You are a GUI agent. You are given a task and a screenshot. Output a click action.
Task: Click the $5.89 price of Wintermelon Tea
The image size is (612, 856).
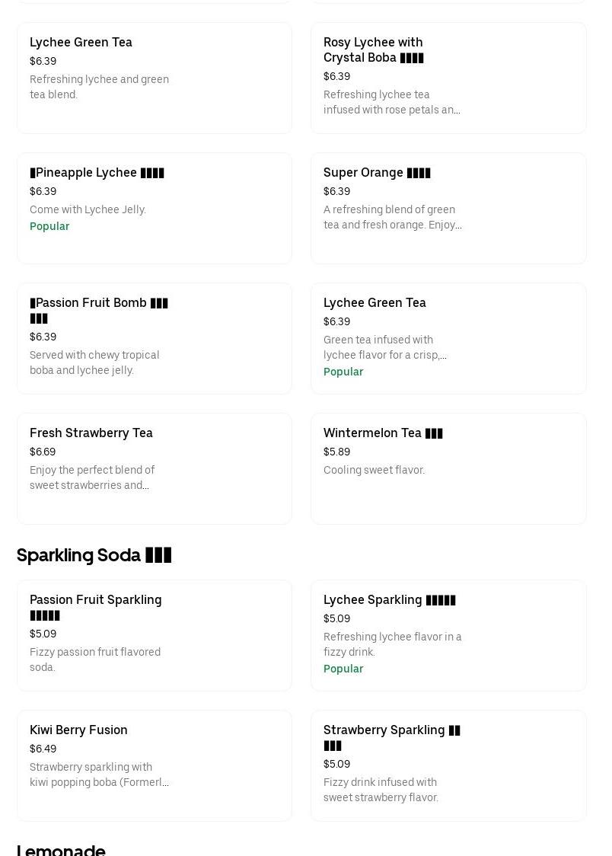coord(336,452)
